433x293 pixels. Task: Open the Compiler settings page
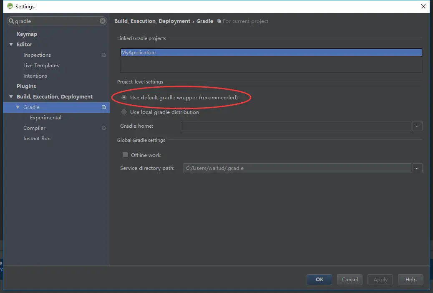(34, 128)
